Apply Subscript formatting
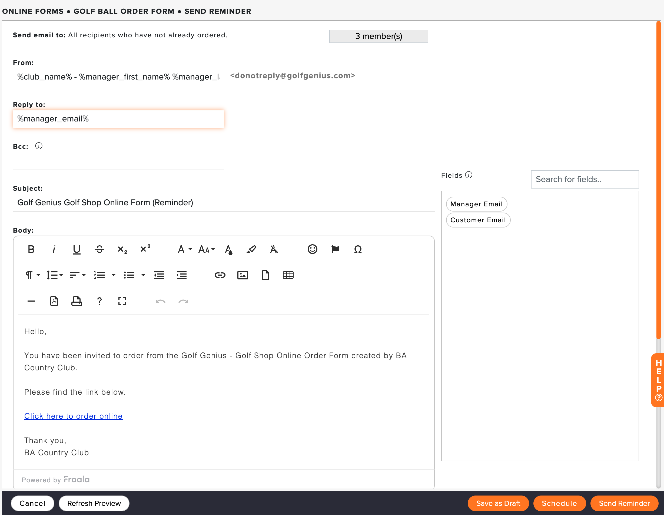664x515 pixels. (x=122, y=249)
